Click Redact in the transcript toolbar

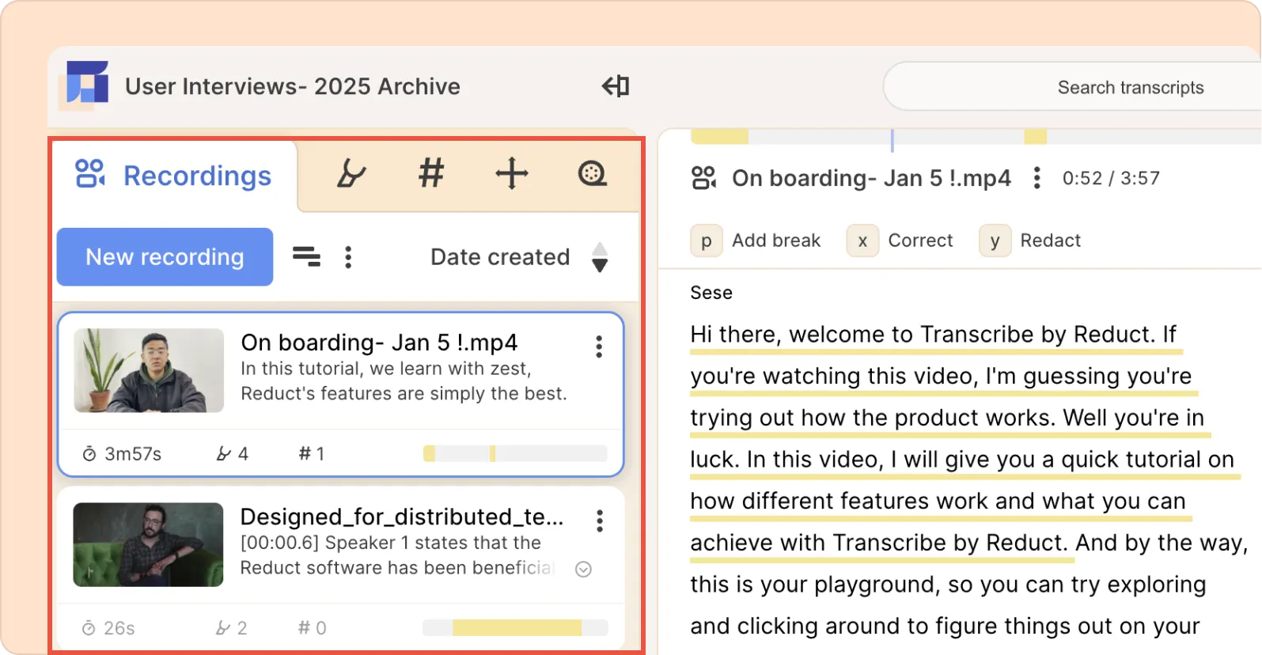[x=1050, y=240]
